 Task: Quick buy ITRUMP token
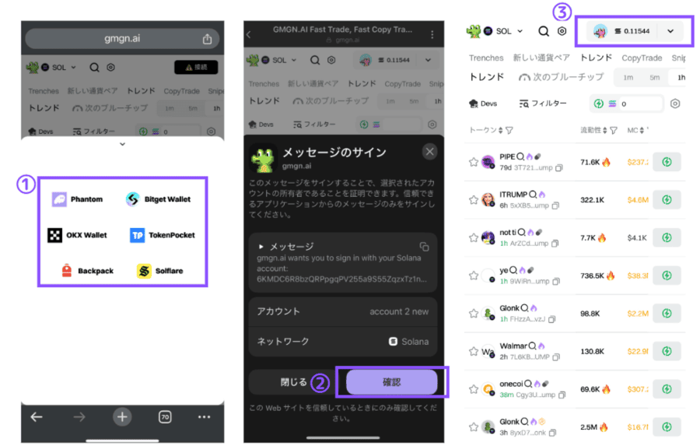point(667,200)
